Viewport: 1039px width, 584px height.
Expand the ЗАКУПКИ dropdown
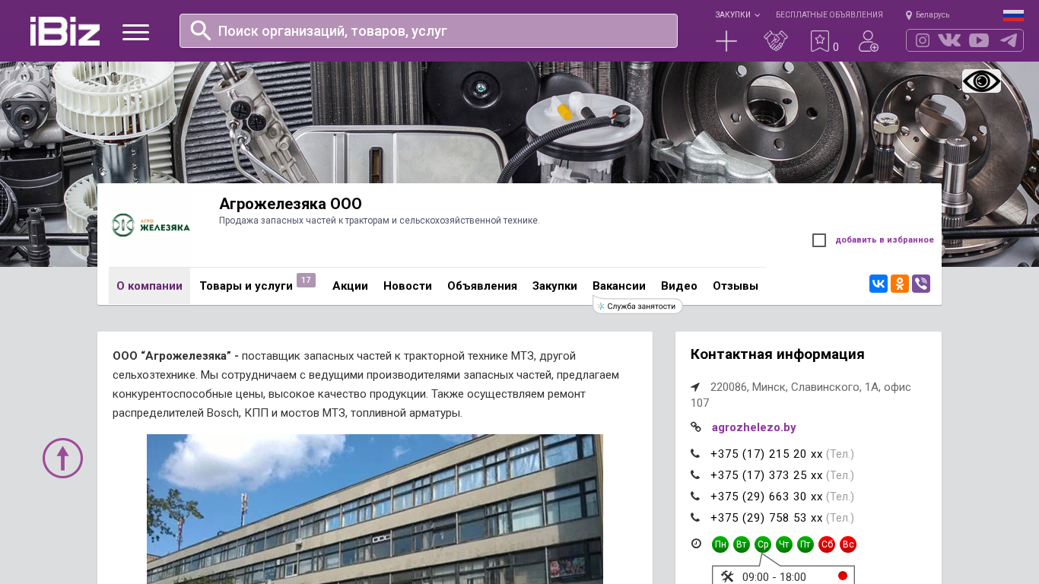tap(737, 14)
